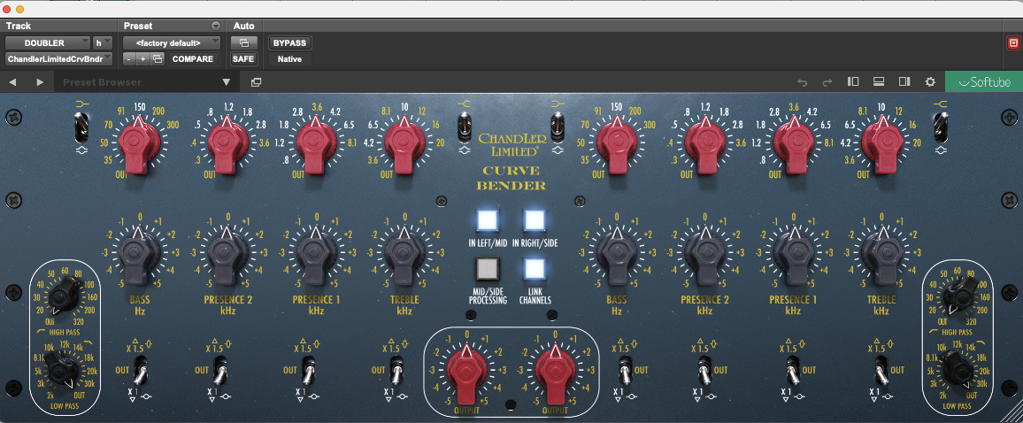This screenshot has width=1023, height=423.
Task: Toggle the red target button in header
Action: click(x=1012, y=43)
